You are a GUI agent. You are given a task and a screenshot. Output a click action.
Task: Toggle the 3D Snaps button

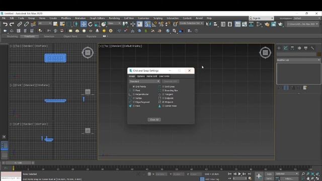pyautogui.click(x=147, y=24)
